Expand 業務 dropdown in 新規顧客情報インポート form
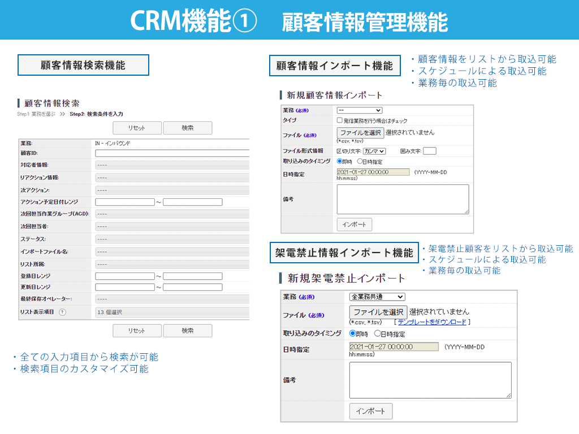The image size is (579, 434). pos(360,110)
